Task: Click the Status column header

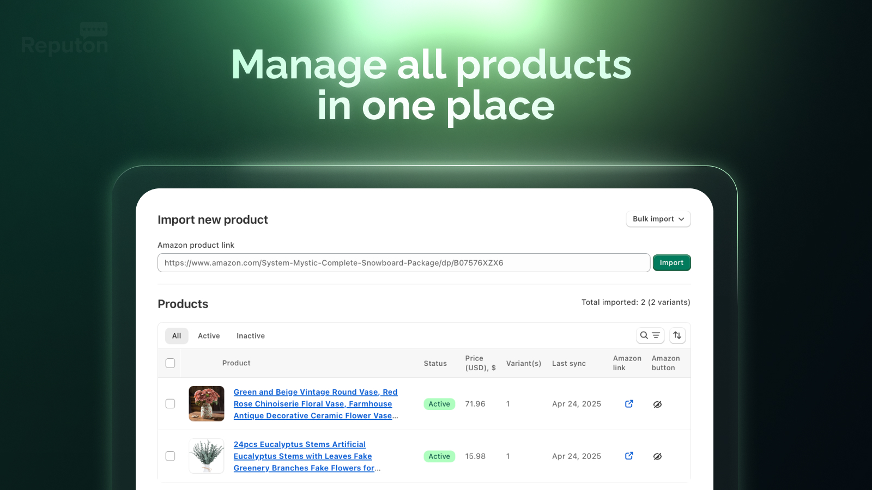Action: 435,363
